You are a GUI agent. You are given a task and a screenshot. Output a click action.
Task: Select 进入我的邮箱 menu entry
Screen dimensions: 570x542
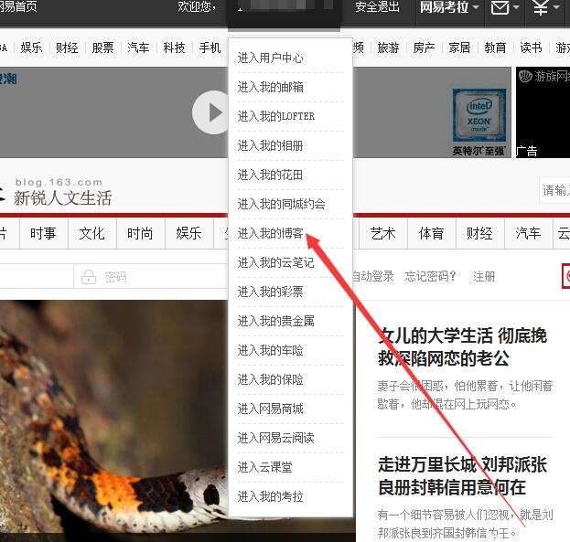pos(270,87)
